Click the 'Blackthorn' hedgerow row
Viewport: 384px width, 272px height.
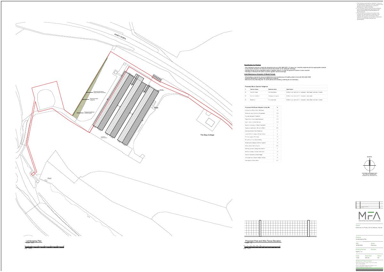286,100
